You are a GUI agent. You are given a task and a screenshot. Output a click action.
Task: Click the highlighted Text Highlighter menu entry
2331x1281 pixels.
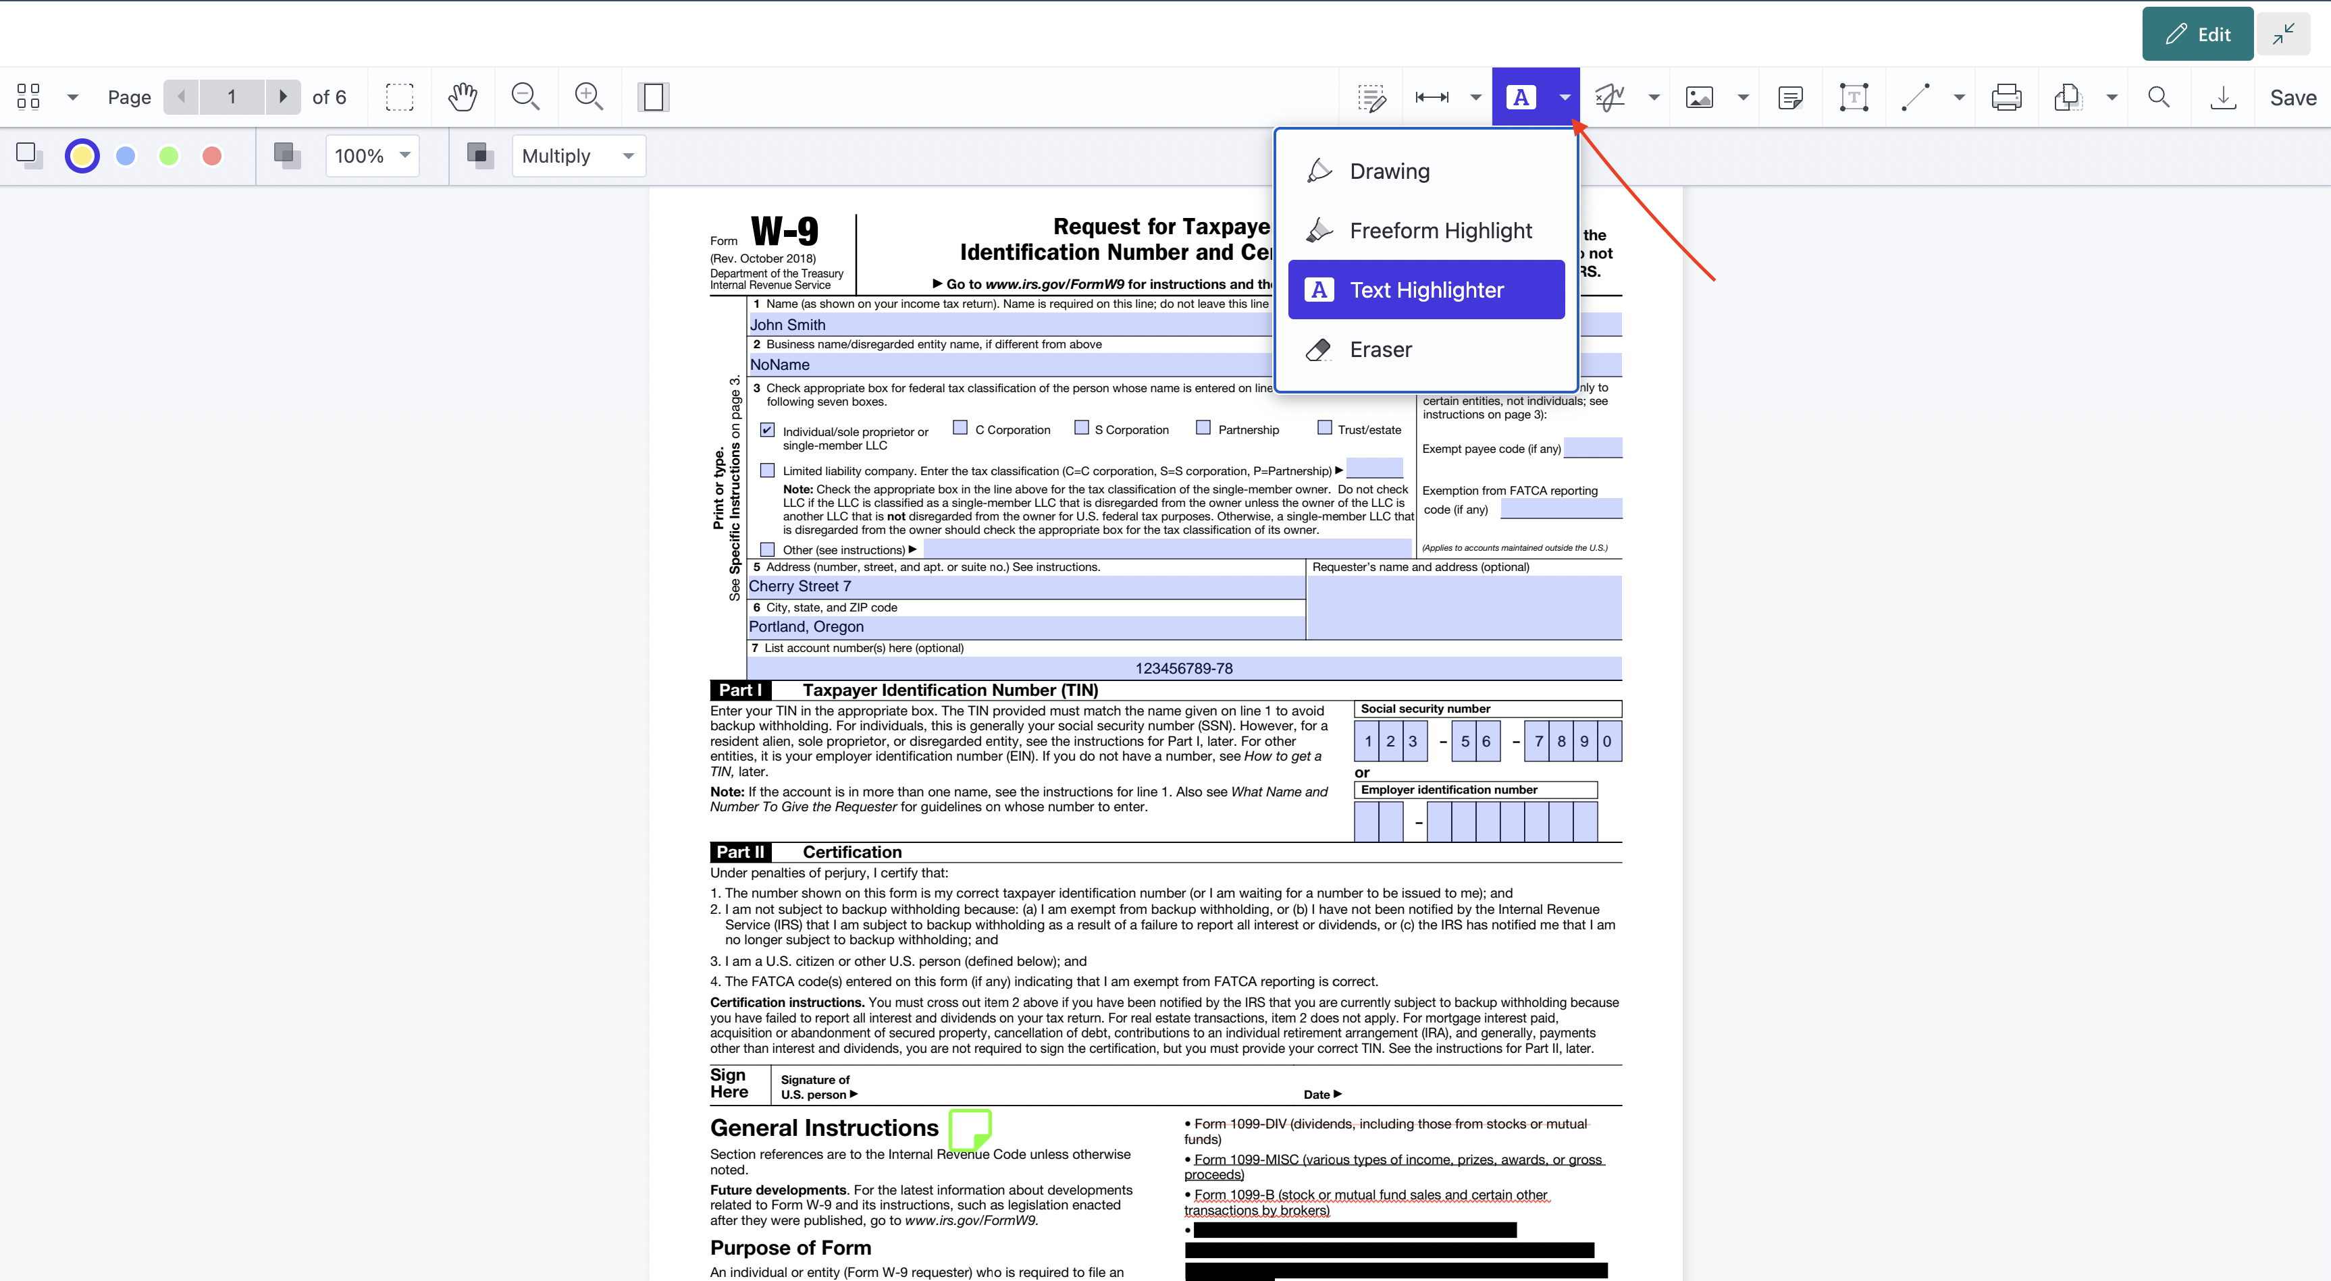coord(1426,290)
